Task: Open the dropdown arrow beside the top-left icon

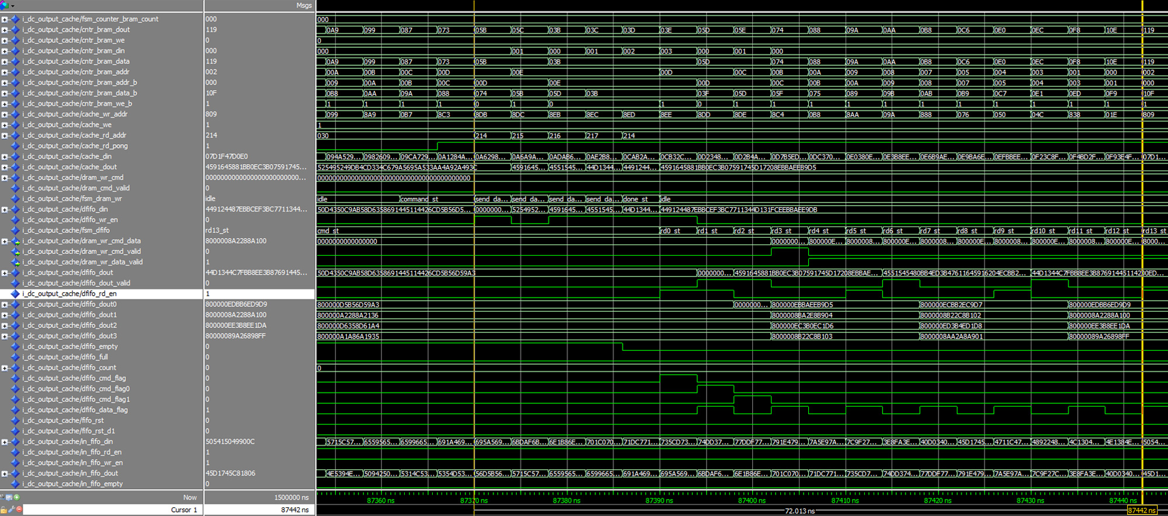Action: coord(12,6)
